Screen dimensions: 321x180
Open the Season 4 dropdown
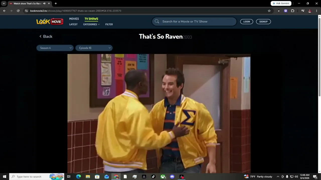[x=55, y=48]
